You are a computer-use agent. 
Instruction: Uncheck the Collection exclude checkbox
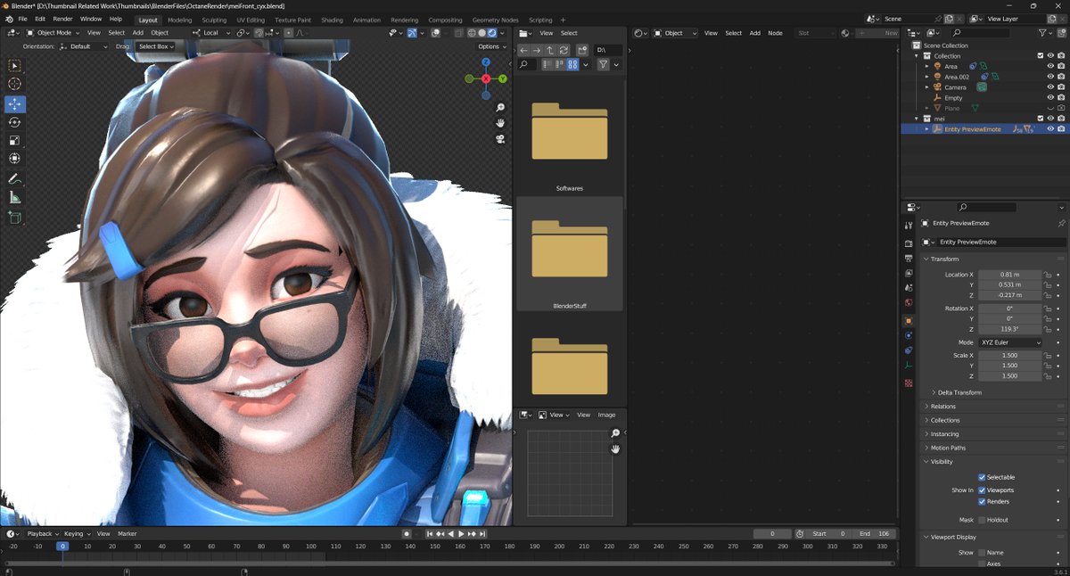(1041, 55)
